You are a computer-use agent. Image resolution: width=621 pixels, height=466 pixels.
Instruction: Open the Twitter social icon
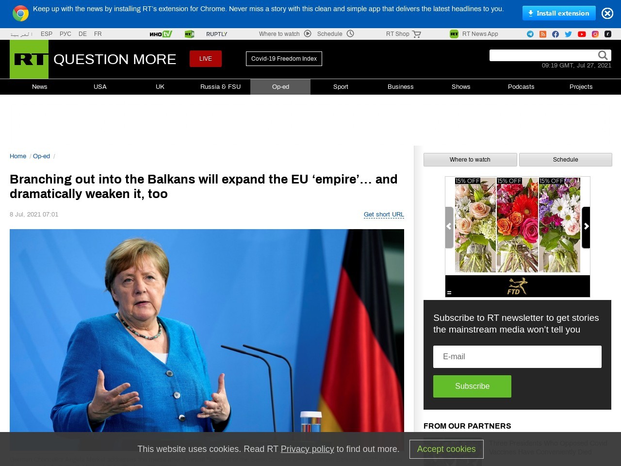pyautogui.click(x=569, y=34)
